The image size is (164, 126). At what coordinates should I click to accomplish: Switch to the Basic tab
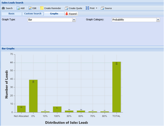[11, 14]
